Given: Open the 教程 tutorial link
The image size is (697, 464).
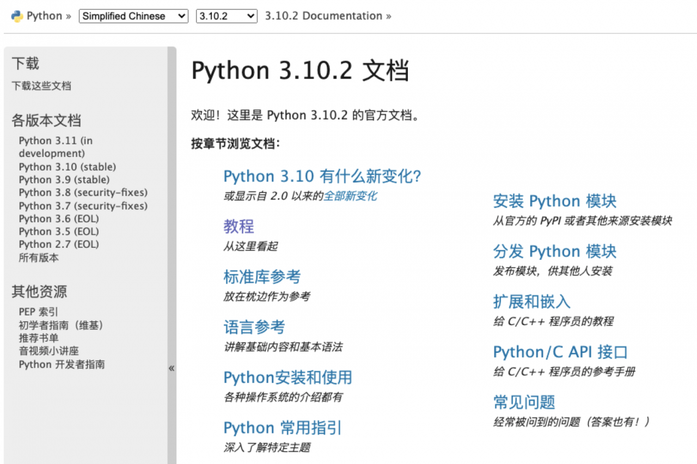Looking at the screenshot, I should point(239,226).
